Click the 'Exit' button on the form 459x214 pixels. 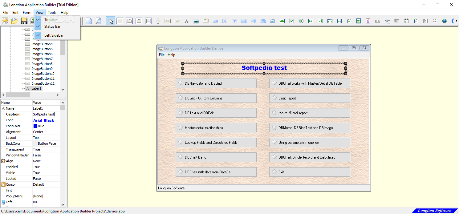click(310, 172)
